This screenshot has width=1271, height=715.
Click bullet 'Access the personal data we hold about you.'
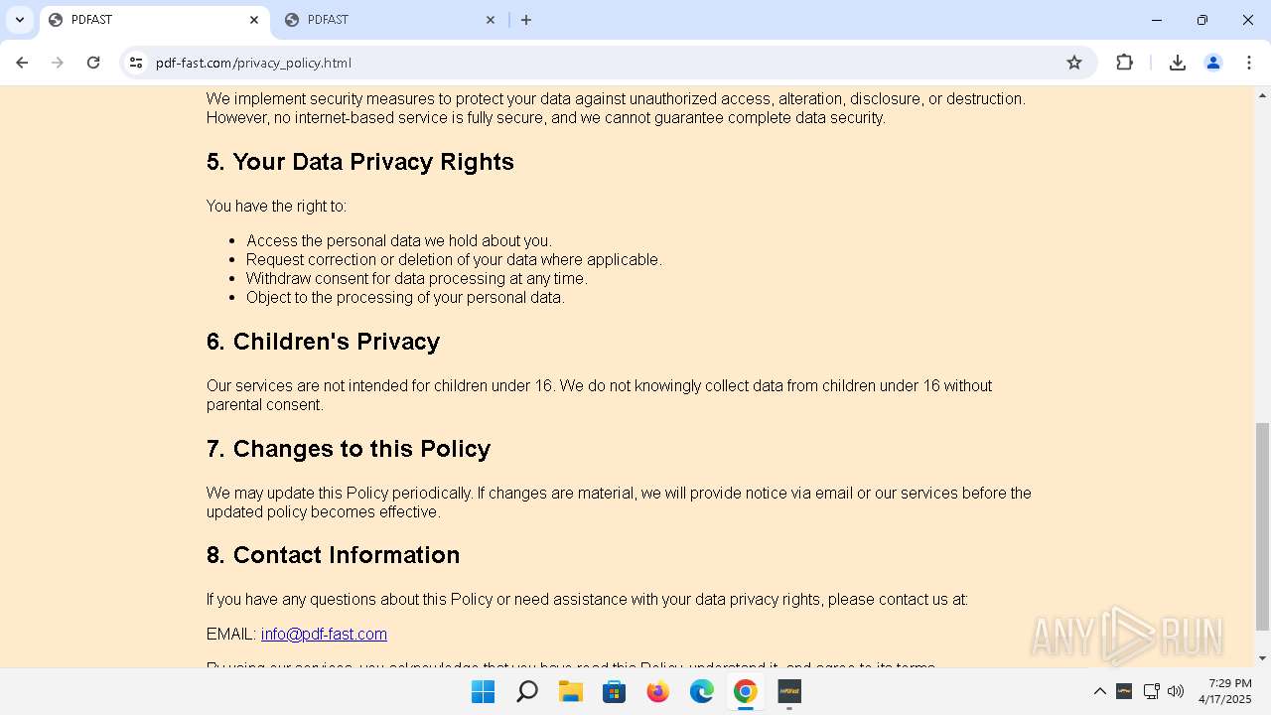[399, 240]
